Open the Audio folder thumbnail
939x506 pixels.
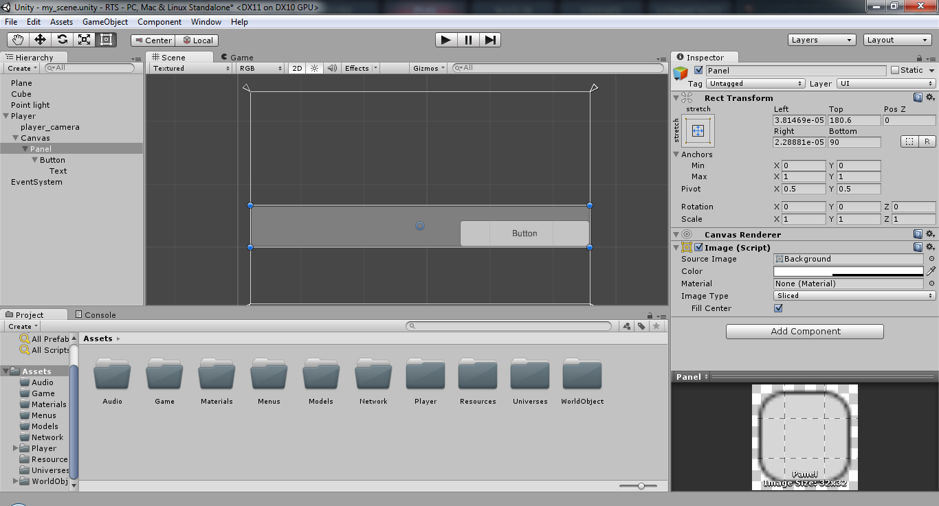click(112, 374)
